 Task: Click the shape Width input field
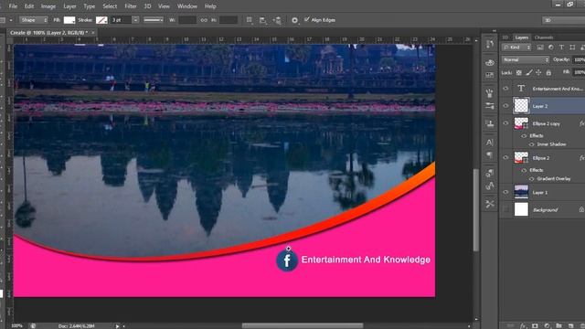coord(186,20)
